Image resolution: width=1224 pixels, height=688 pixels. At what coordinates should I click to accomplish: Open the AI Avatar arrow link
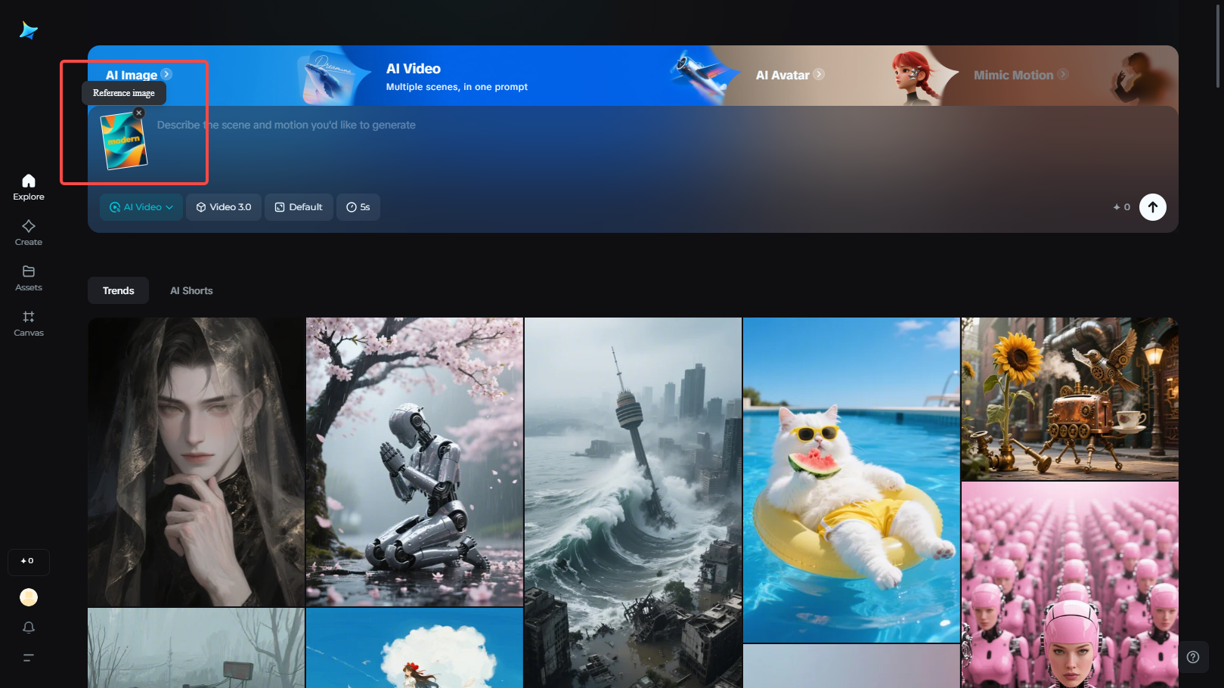pyautogui.click(x=819, y=74)
